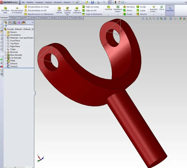Click the Rebuild traffic light icon
The image size is (187, 168).
[x=115, y=2]
